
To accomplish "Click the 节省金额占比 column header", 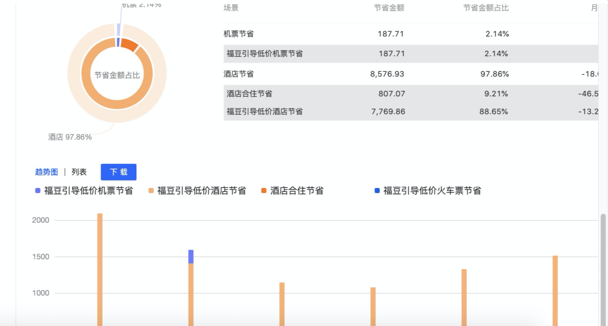I will pos(486,8).
